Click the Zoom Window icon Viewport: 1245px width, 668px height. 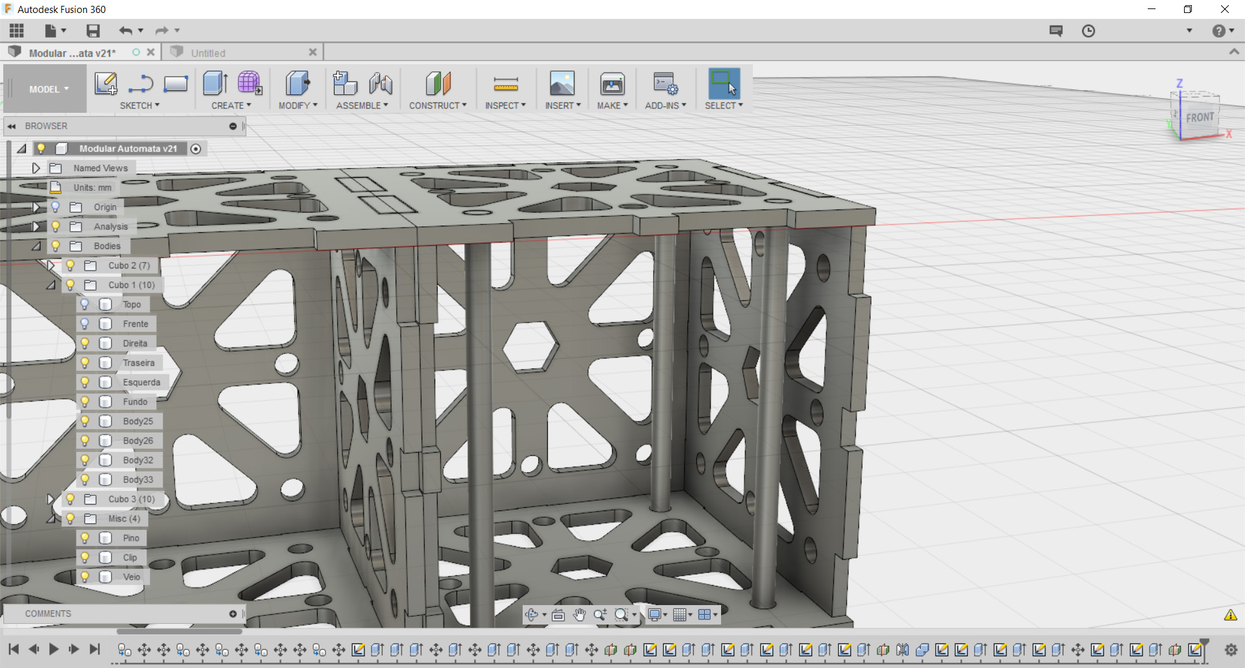pos(600,615)
